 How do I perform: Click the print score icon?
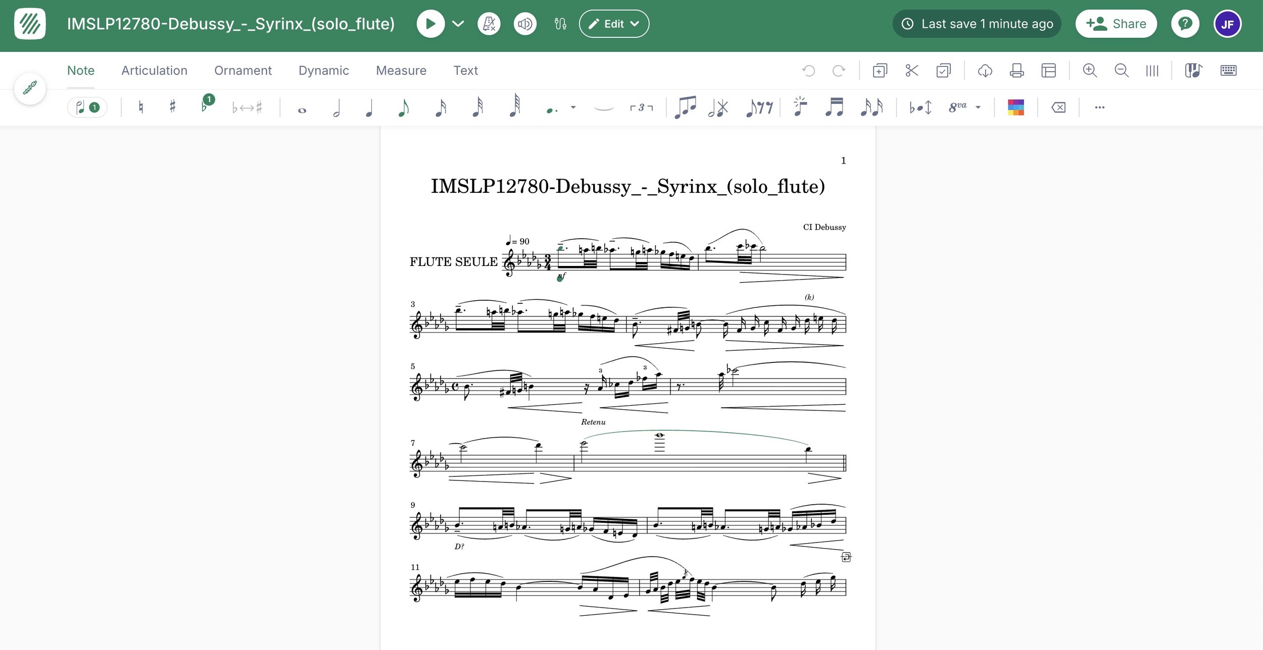coord(1016,71)
